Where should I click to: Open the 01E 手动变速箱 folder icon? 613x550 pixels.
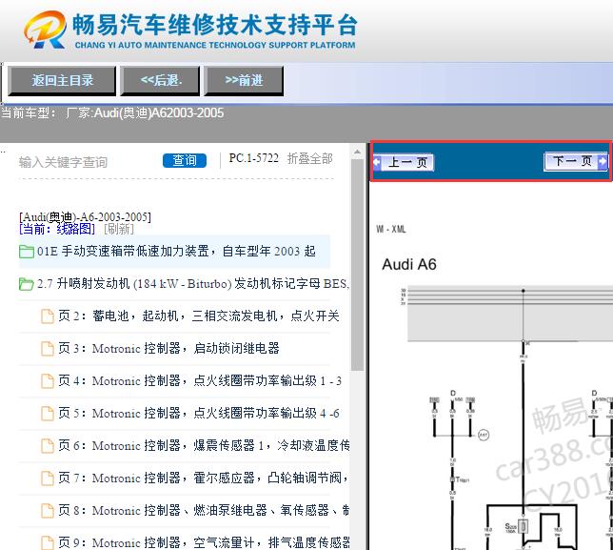27,252
